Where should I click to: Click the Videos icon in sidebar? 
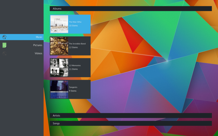pos(4,53)
